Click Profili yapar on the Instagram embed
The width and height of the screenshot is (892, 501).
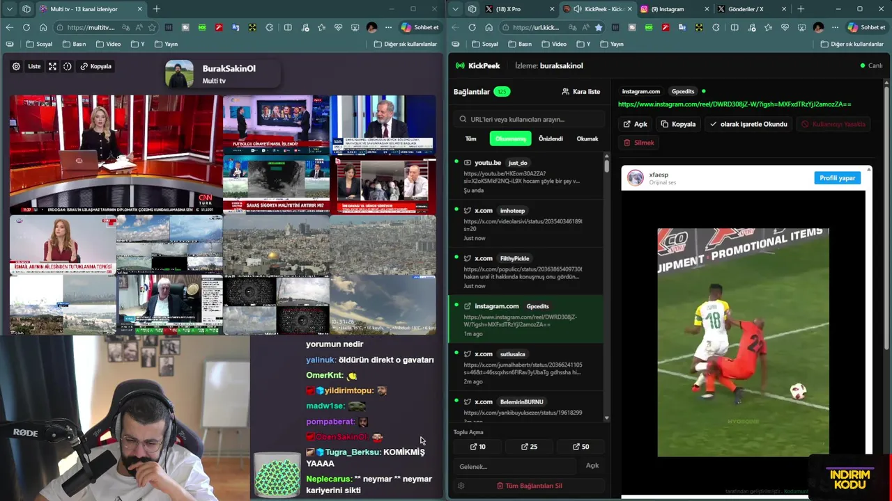[837, 178]
